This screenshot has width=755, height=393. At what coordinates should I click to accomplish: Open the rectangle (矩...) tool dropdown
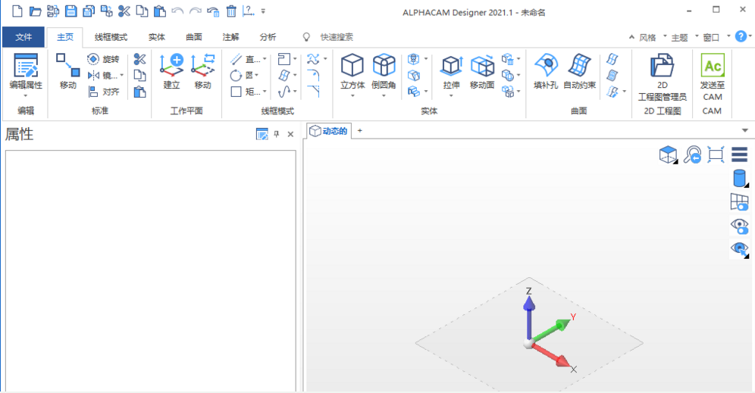[265, 92]
